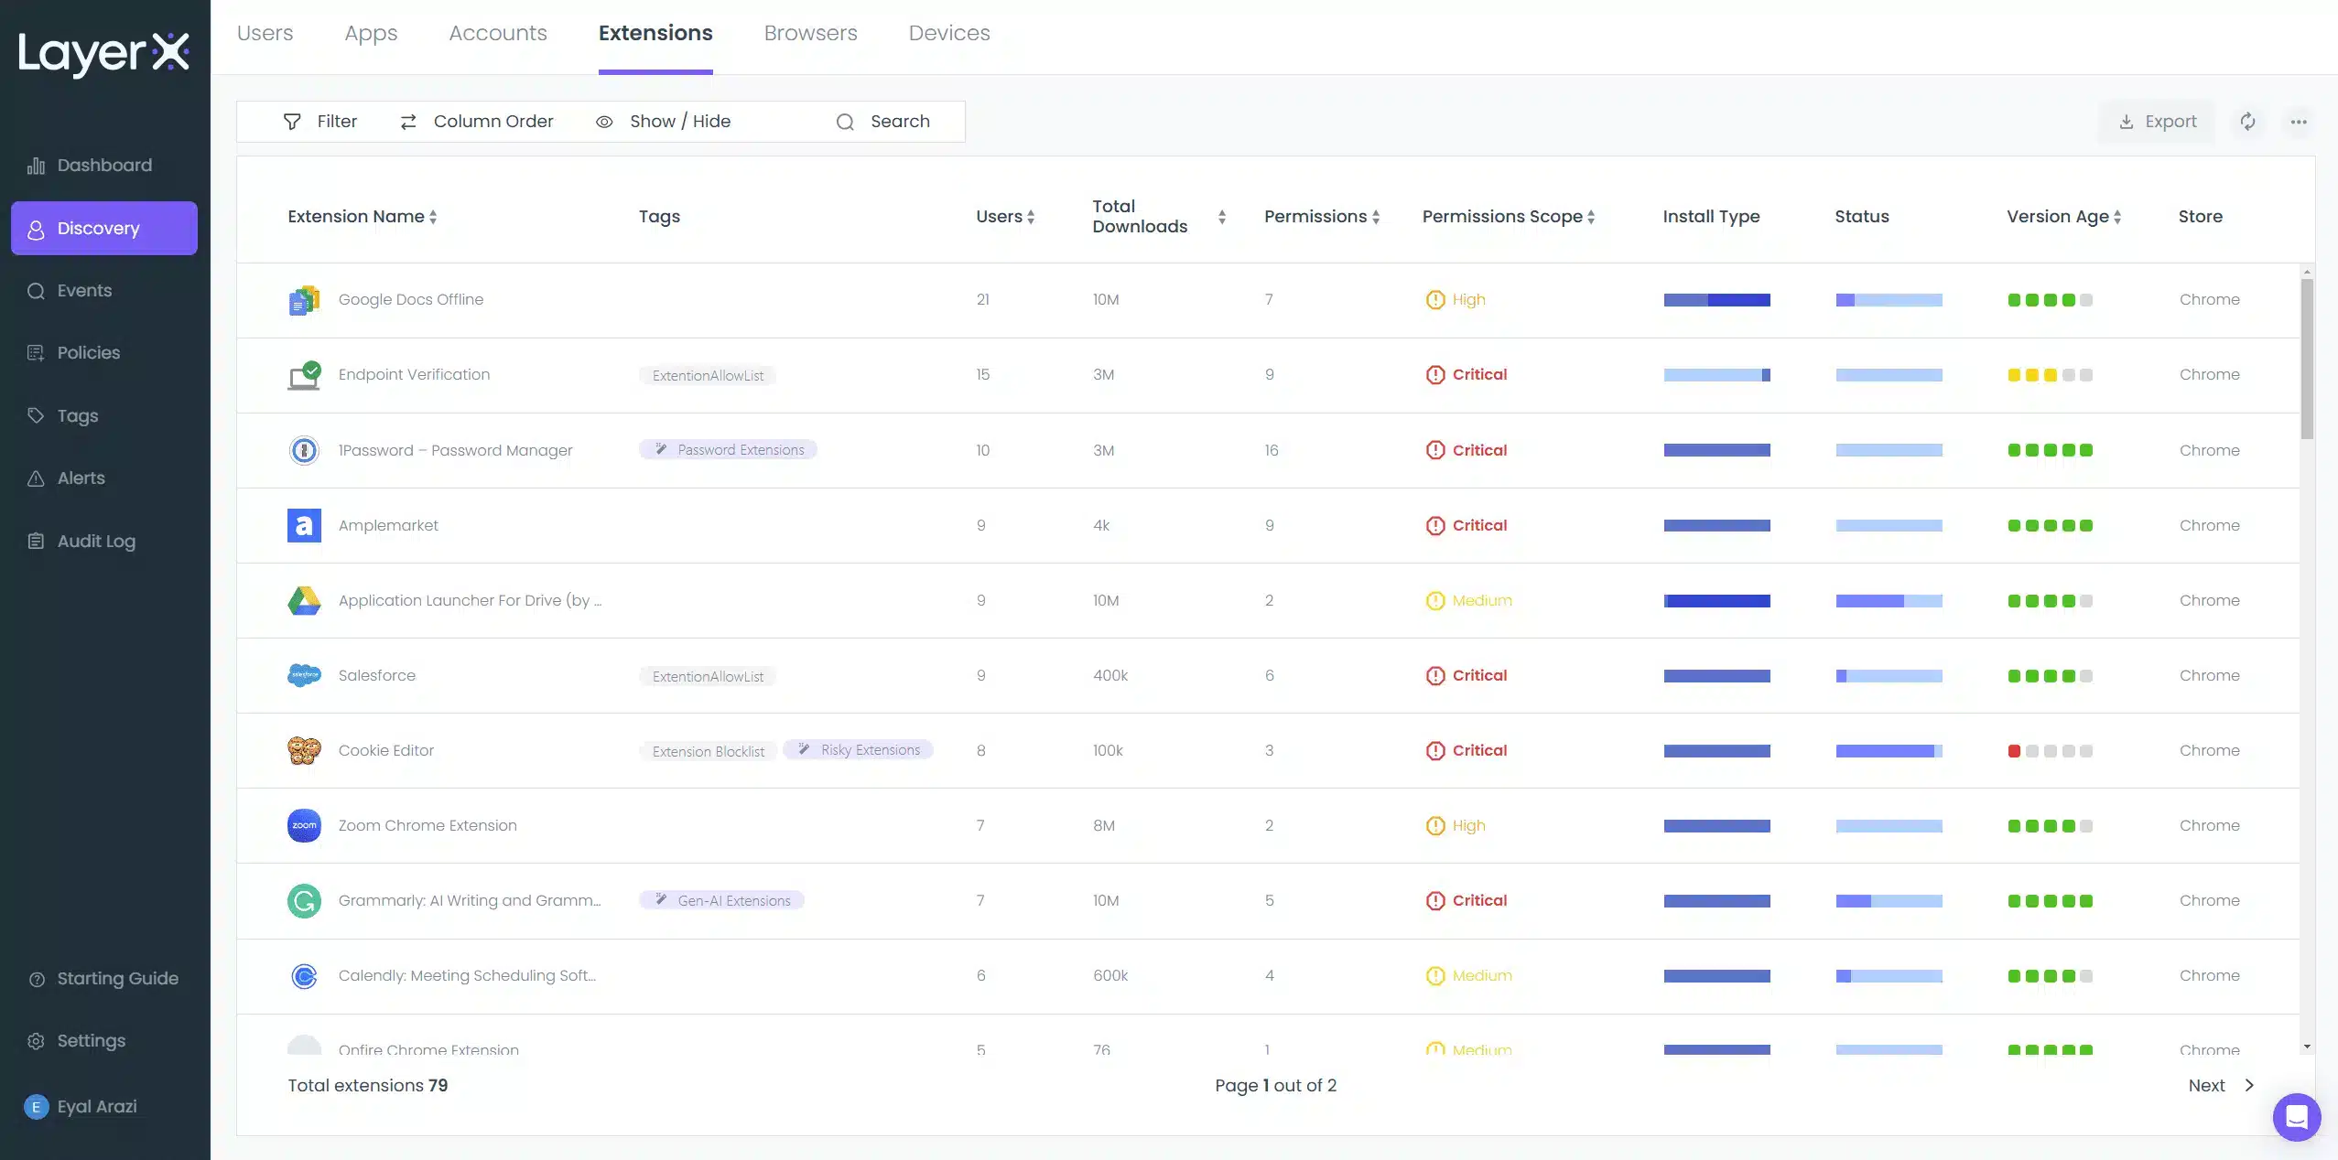Image resolution: width=2338 pixels, height=1160 pixels.
Task: Click the refresh icon next to Export
Action: (2247, 122)
